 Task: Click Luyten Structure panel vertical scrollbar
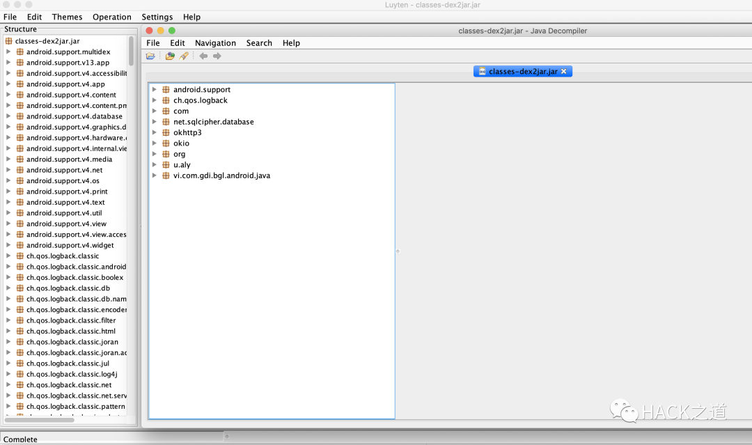pos(131,51)
